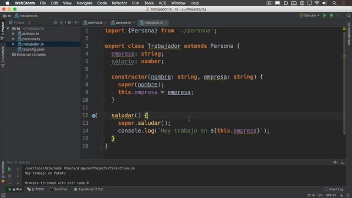Fold the Trabajador class at line 3
Viewport: 352px width, 198px height.
click(x=102, y=46)
